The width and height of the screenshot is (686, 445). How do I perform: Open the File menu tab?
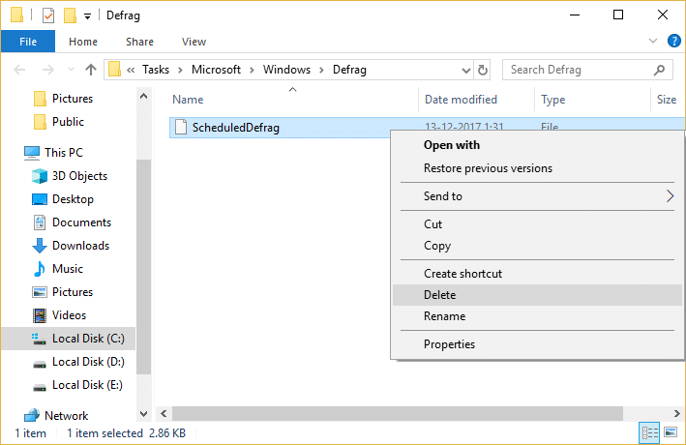(x=28, y=42)
